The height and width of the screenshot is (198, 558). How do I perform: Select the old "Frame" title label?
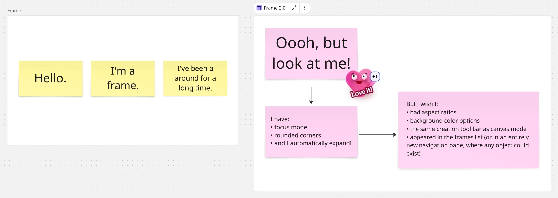[x=14, y=11]
